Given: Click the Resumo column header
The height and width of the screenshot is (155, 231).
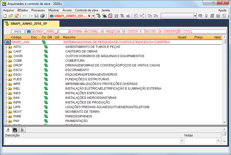Looking at the screenshot, I should [x=116, y=37].
